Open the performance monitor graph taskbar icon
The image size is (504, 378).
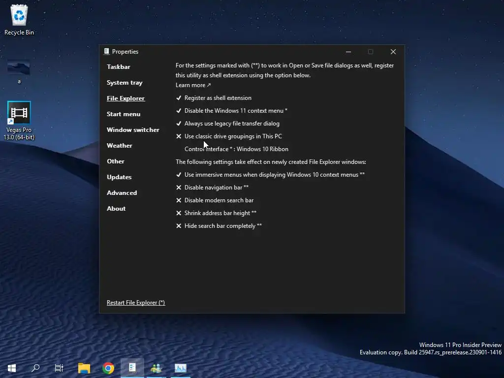(181, 368)
